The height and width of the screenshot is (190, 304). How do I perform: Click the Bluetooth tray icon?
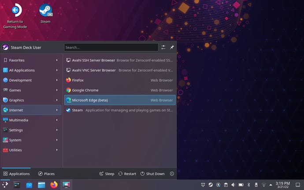[248, 185]
